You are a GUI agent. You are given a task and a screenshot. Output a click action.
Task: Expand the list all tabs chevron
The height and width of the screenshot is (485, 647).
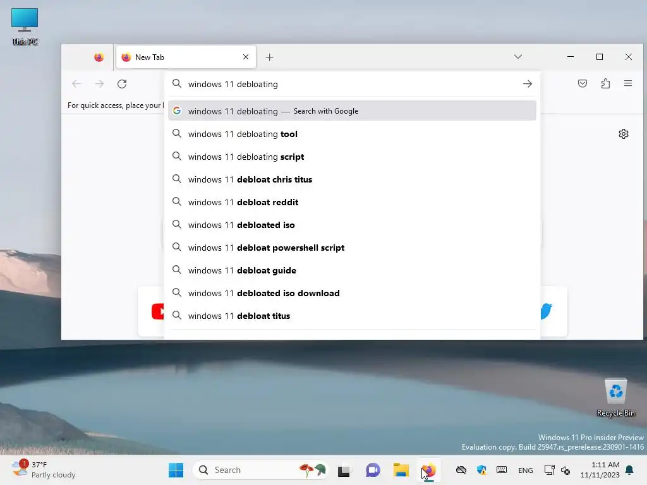coord(518,56)
